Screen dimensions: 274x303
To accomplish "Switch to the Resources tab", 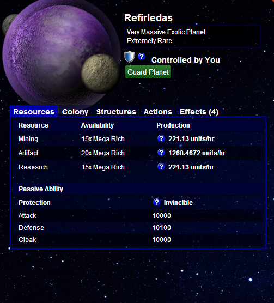I will coord(34,112).
